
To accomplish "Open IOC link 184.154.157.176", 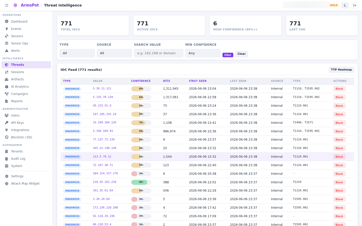I will click(105, 173).
